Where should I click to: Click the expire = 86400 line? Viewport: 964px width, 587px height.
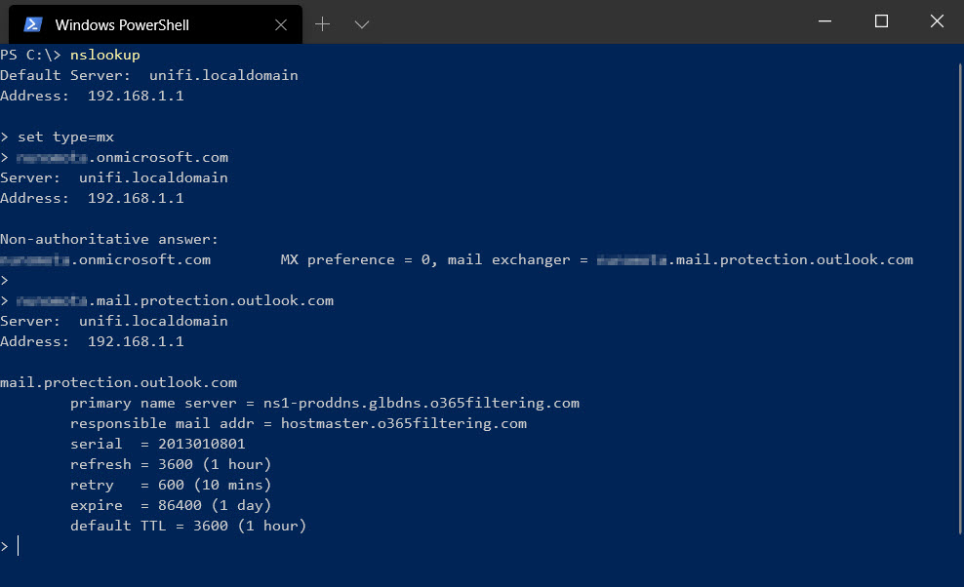click(171, 504)
